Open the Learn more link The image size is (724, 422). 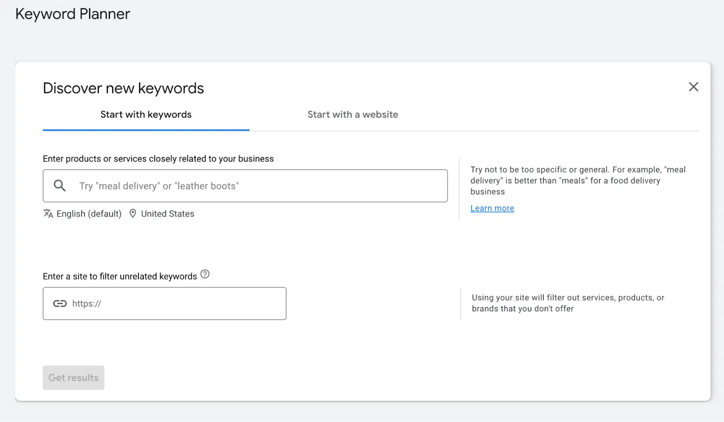click(492, 208)
